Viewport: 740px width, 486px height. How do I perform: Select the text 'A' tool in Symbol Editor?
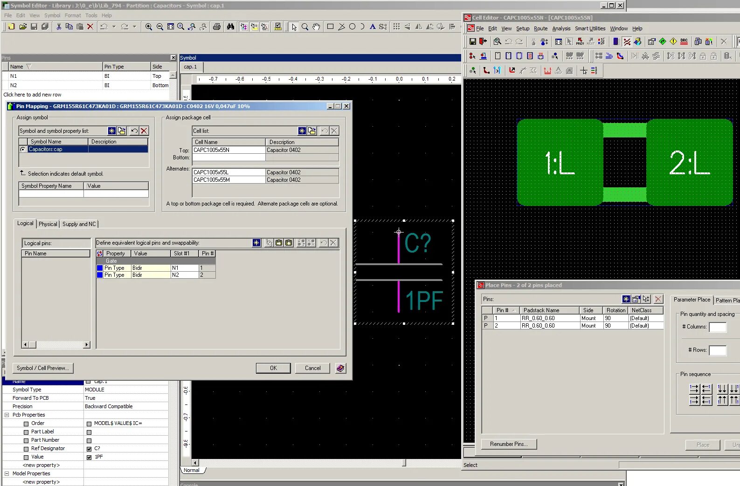pos(373,27)
